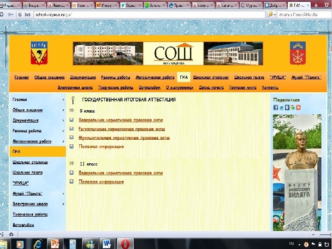
Task: Switch to the 'Вход в' browser tab
Action: [x=34, y=5]
